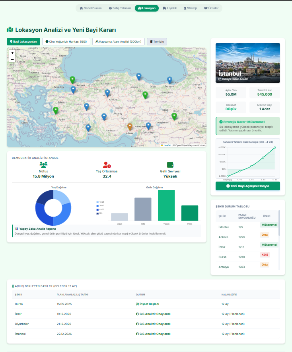The height and width of the screenshot is (352, 292).
Task: Zoom in the map with plus
Action: [x=12, y=53]
